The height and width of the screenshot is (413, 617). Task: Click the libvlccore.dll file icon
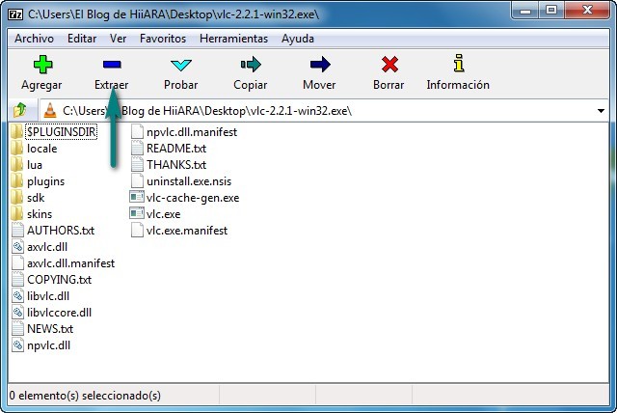coord(17,313)
